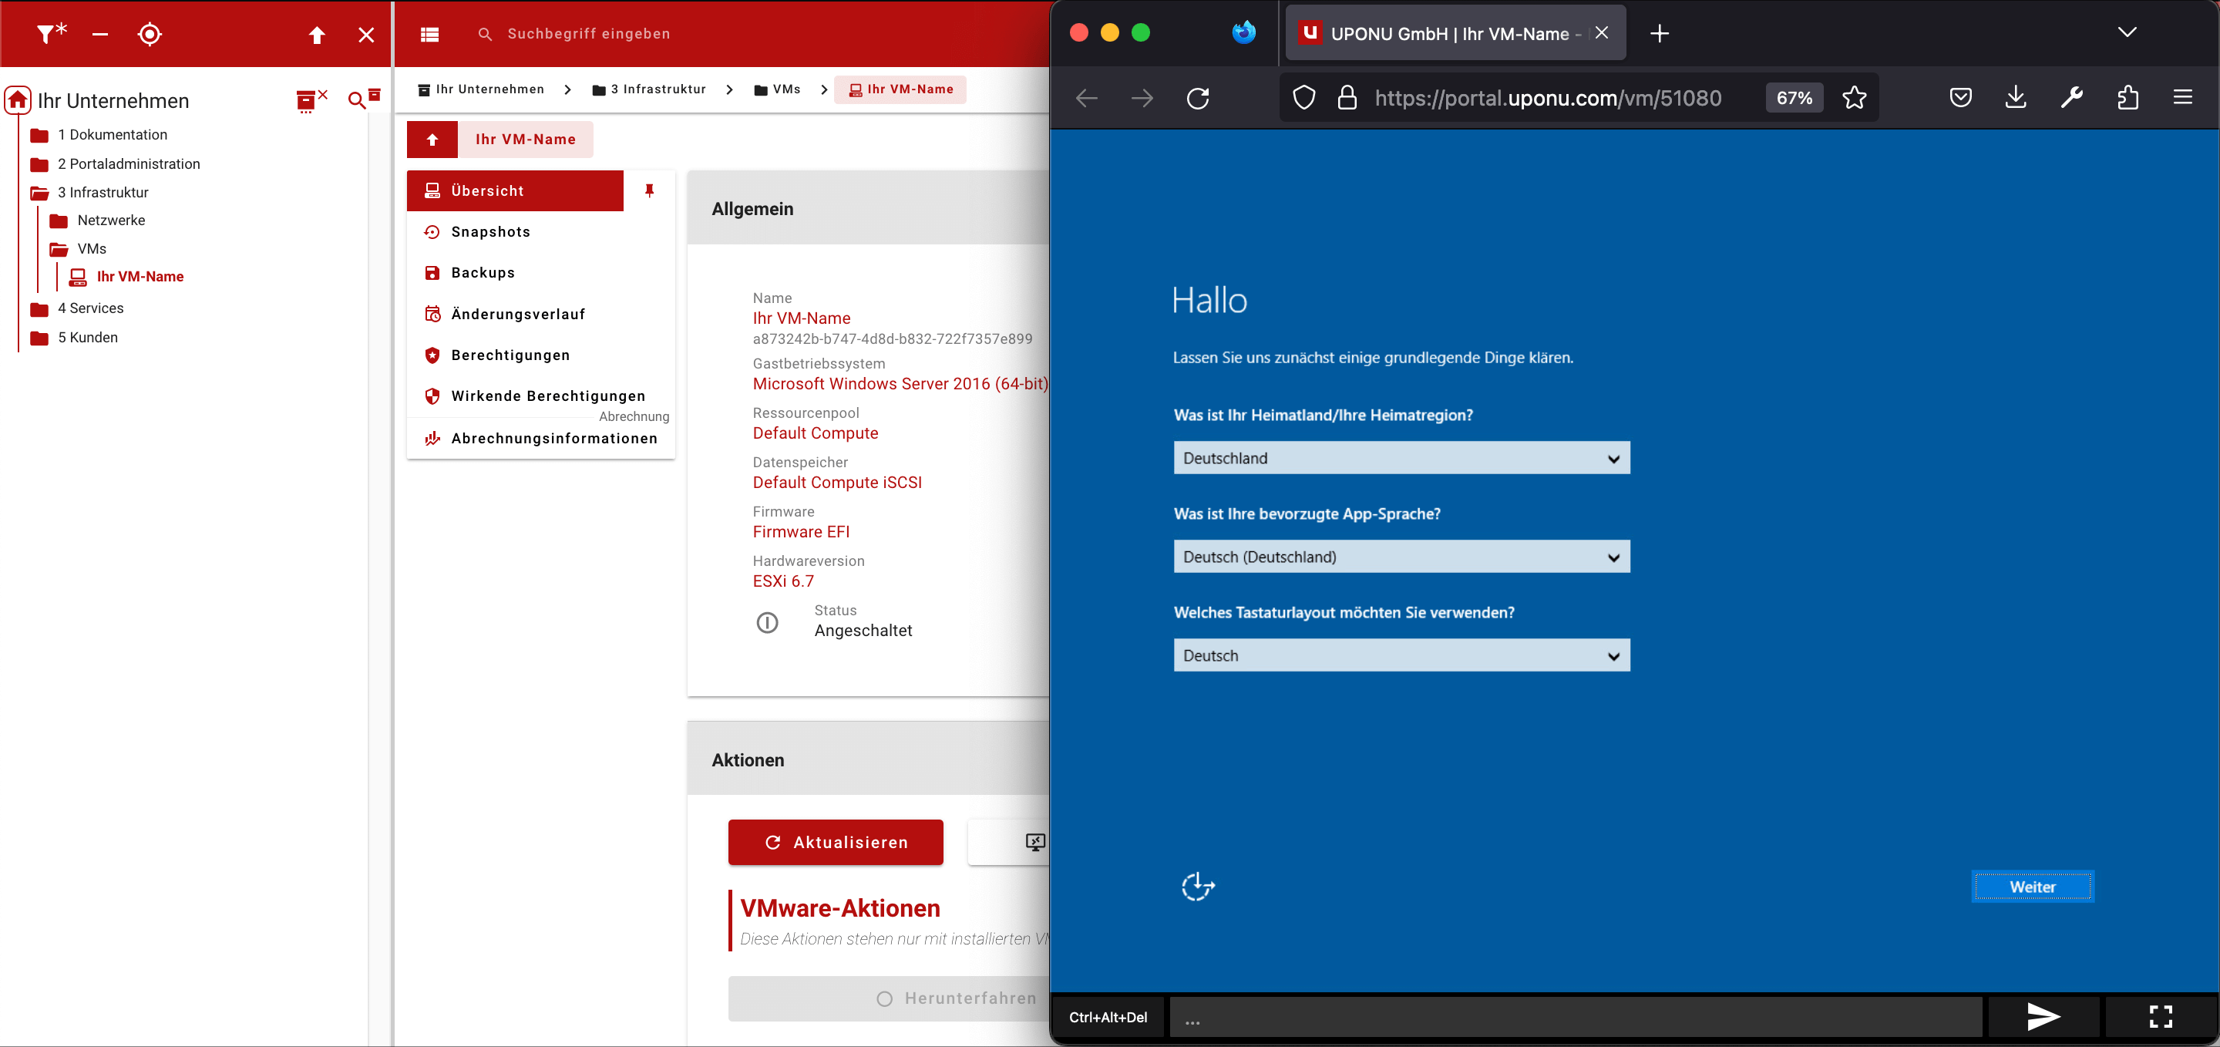Screen dimensions: 2220x1047
Task: Click the Default Compute resource pool link
Action: point(816,433)
